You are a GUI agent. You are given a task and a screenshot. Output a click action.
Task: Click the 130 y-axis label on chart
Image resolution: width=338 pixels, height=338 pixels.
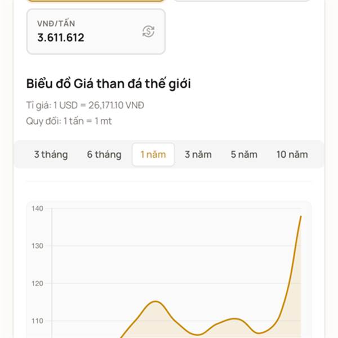37,246
